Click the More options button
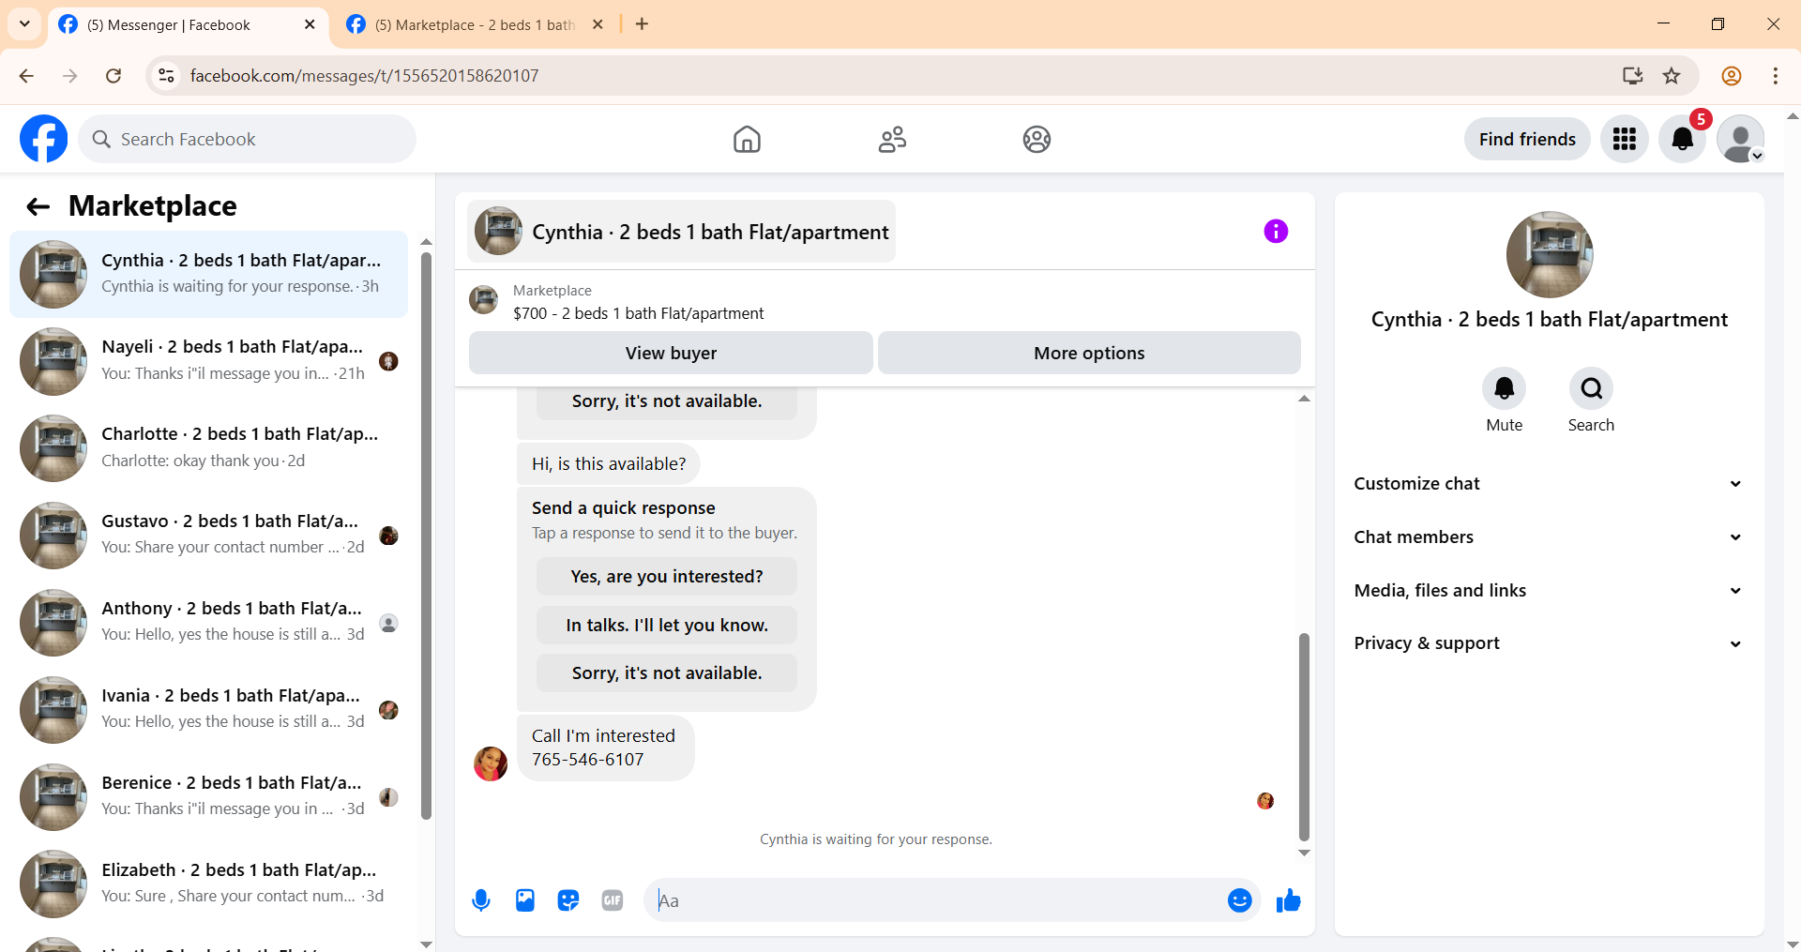Viewport: 1801px width, 952px height. pyautogui.click(x=1089, y=353)
